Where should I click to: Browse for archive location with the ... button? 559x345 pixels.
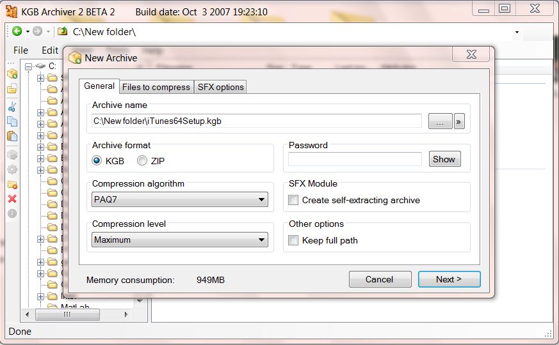tap(441, 121)
